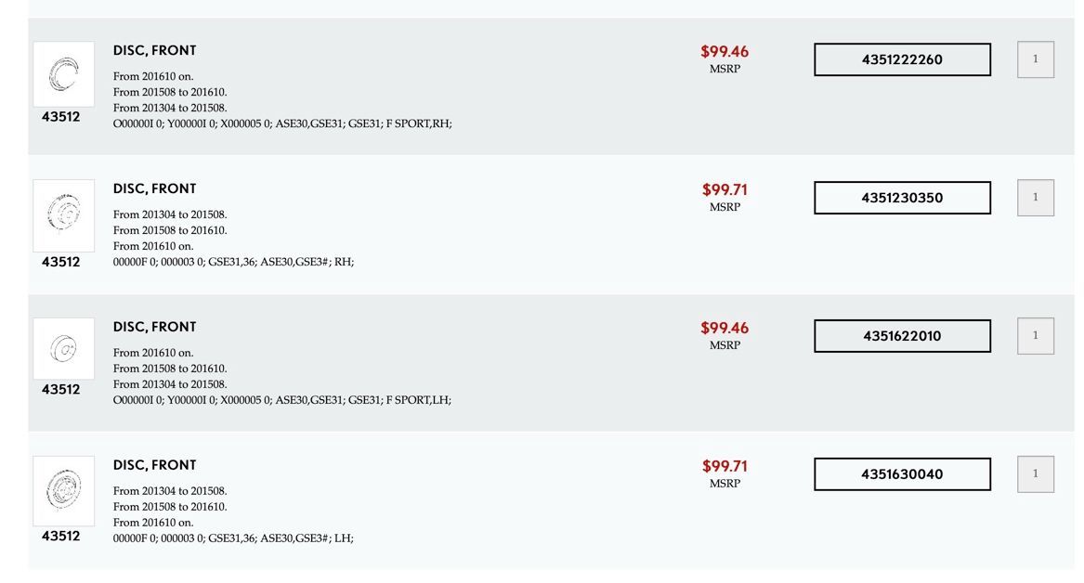Click the 43512 code under the first thumbnail

61,117
